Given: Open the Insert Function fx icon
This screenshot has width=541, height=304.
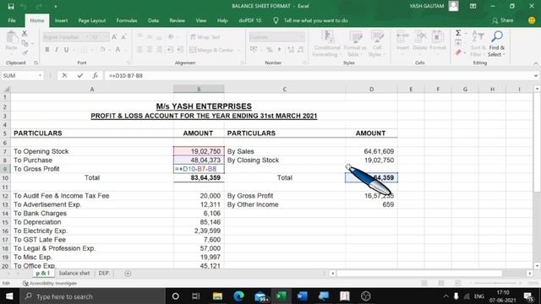Looking at the screenshot, I should pos(95,75).
